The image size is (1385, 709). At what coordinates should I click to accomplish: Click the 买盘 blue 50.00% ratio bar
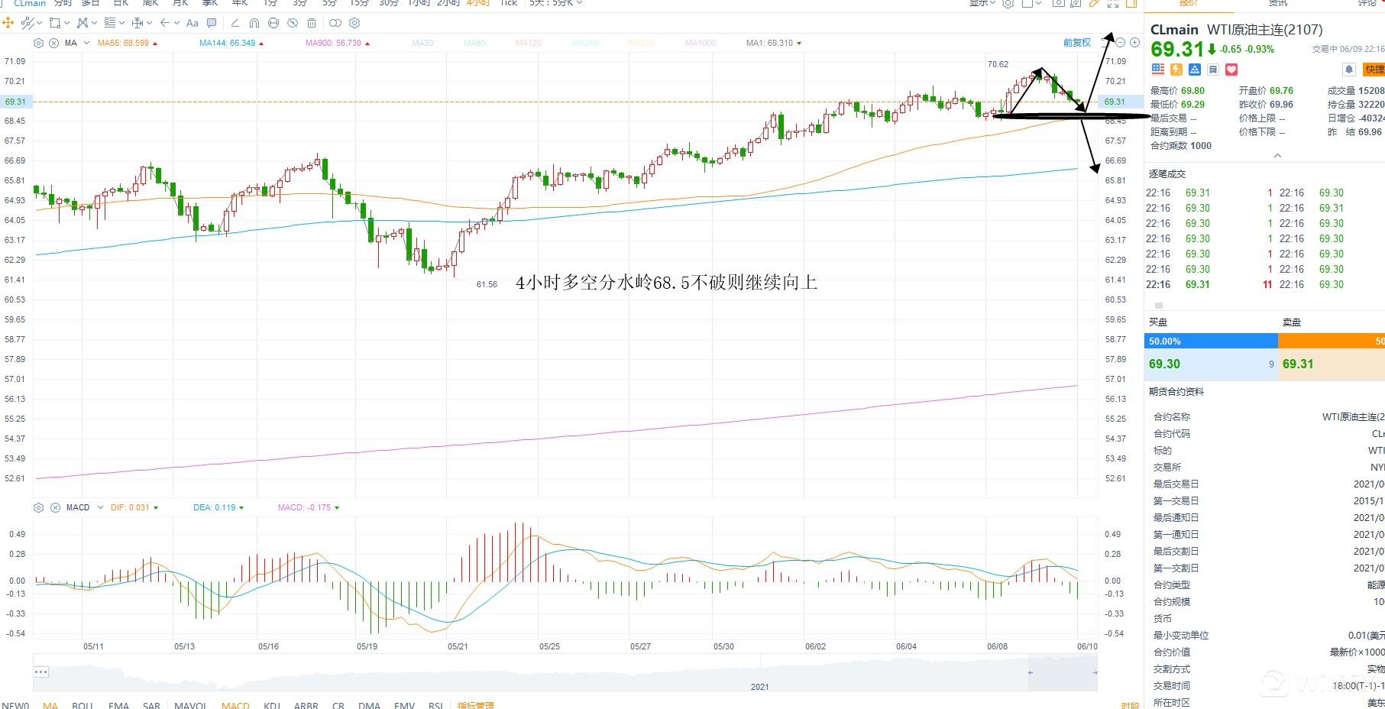click(1211, 342)
